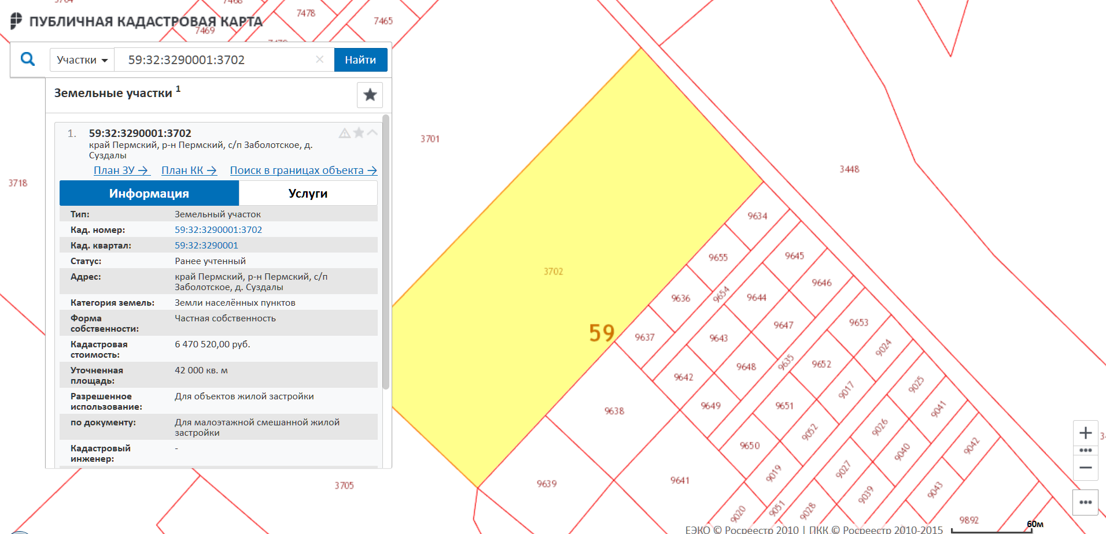Collapse the parcel result with the chevron
1106x534 pixels.
(x=373, y=133)
